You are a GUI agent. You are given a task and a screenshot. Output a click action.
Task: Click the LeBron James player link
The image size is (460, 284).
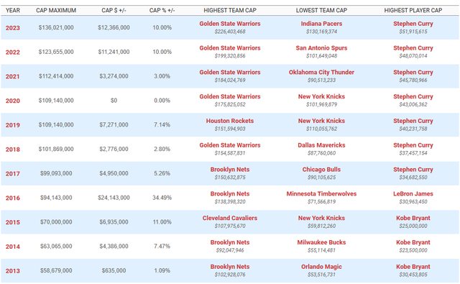coord(413,194)
